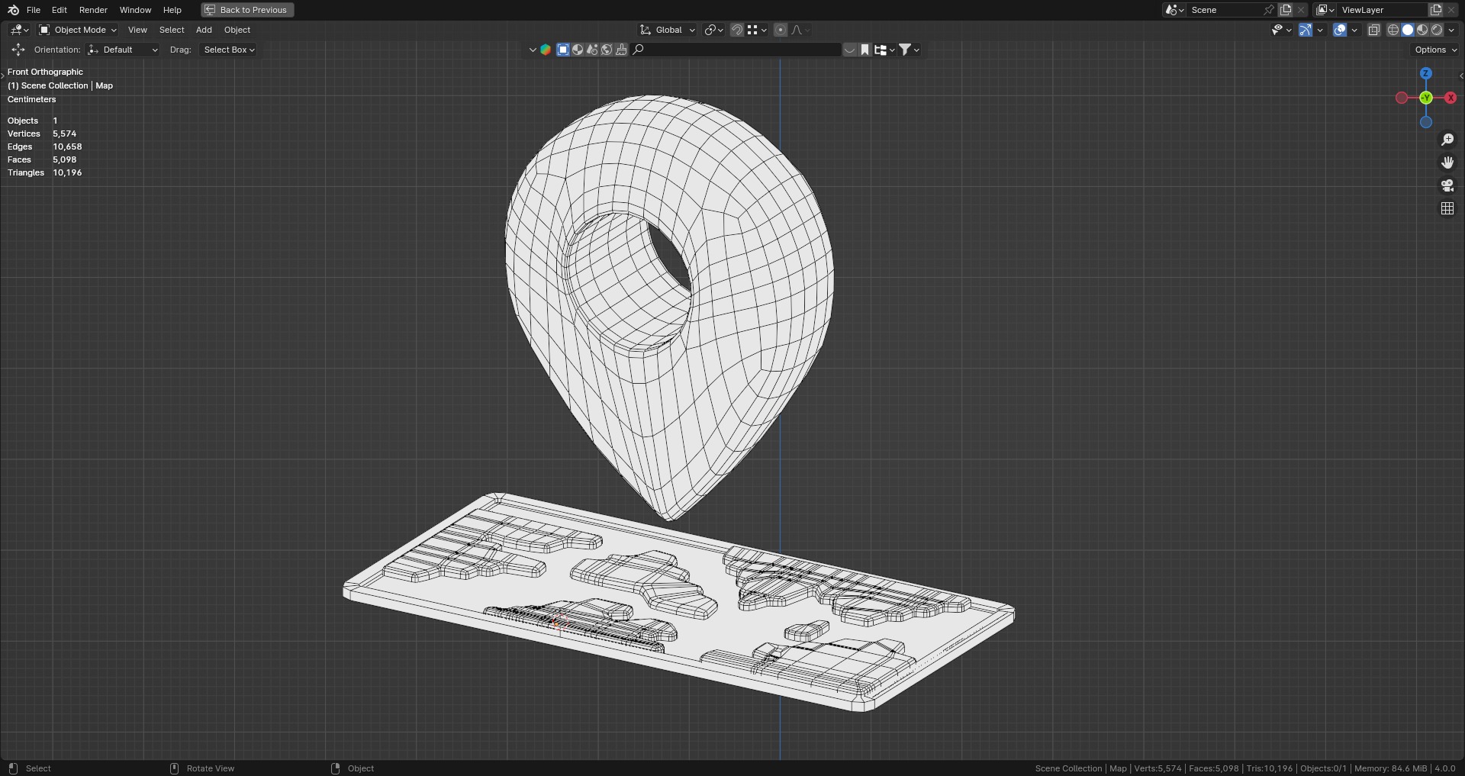Click the Back to Previous button
Screen dimensions: 1465x776
247,10
